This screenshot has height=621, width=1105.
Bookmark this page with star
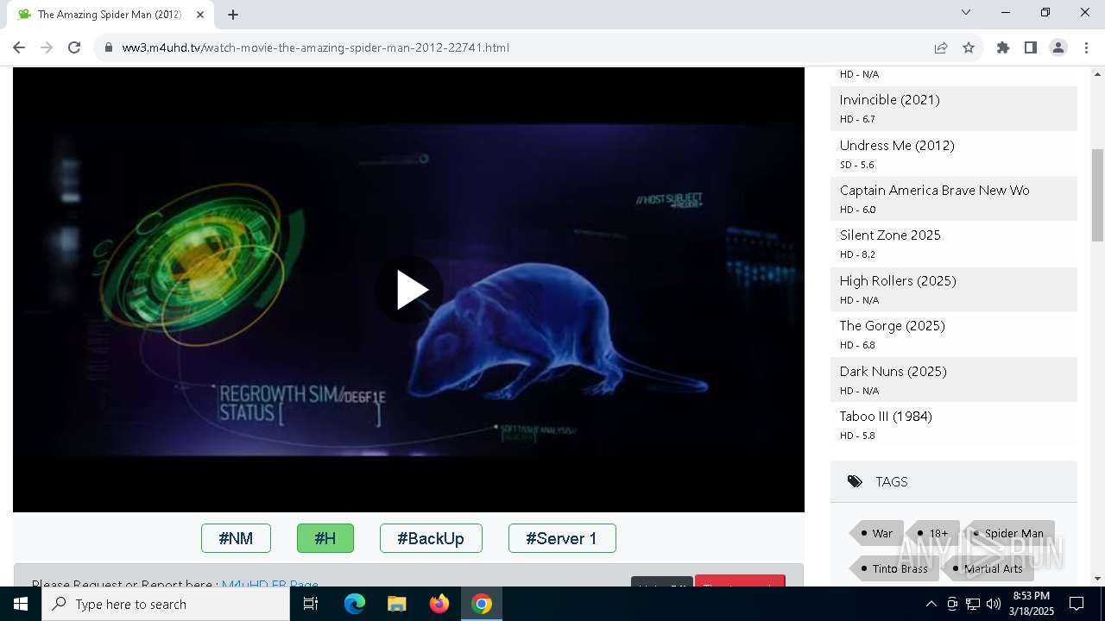click(x=969, y=47)
